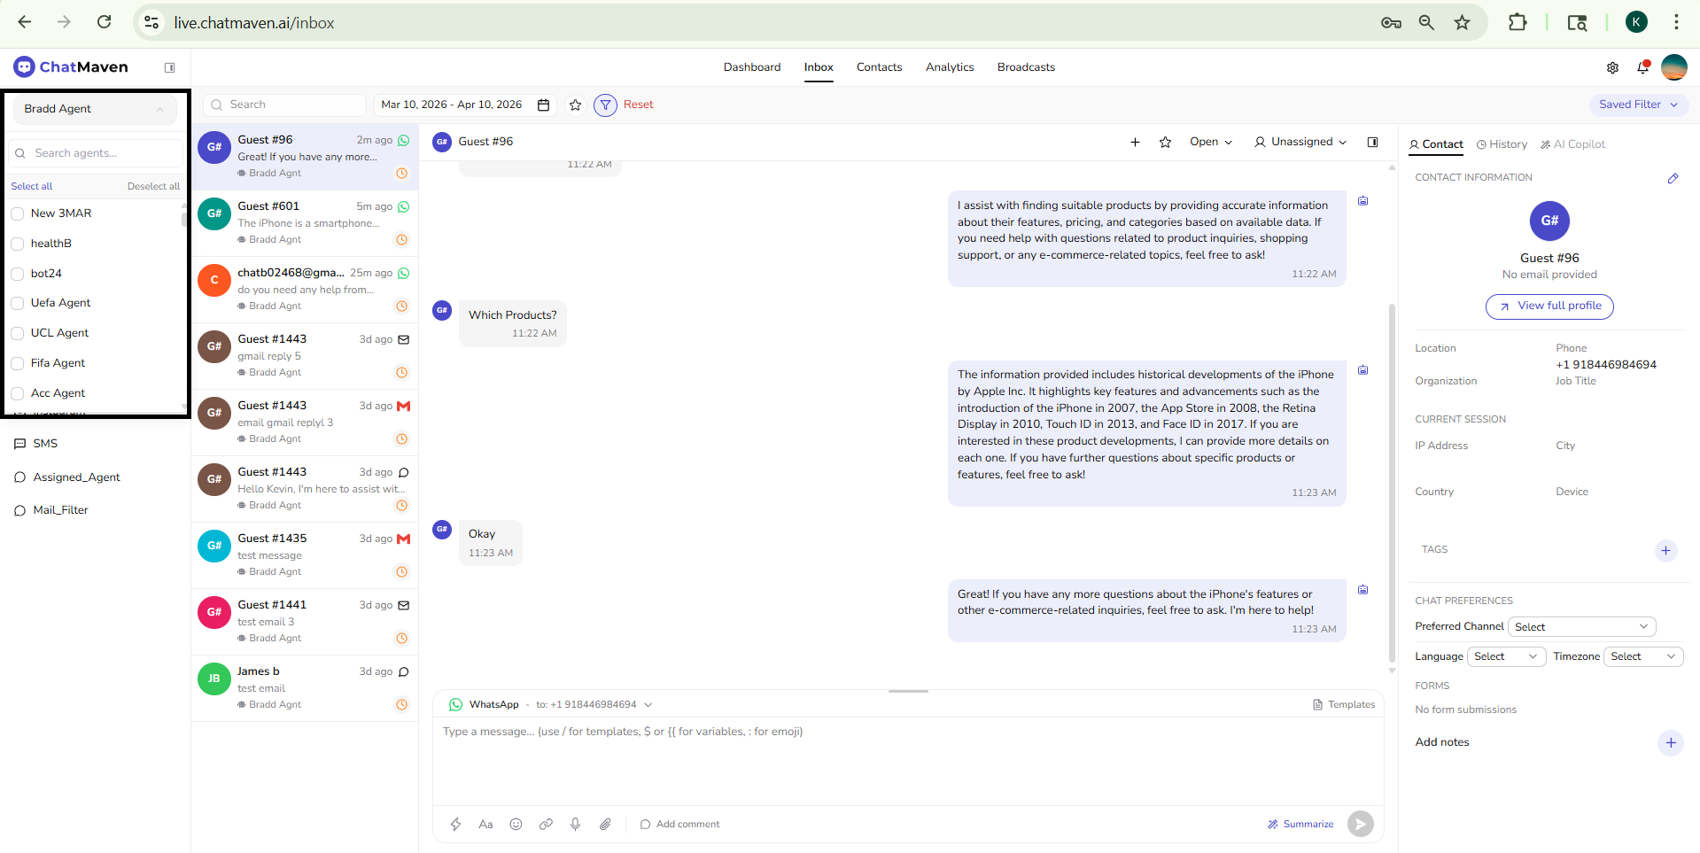Click the pencil edit contact icon
Viewport: 1700px width, 853px height.
click(1673, 178)
